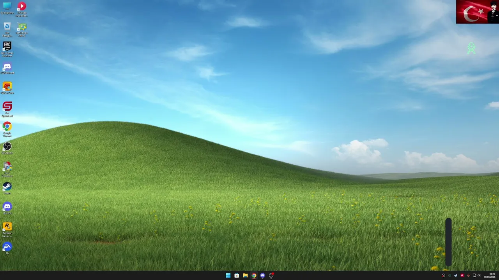Select the Google Chrome desktop shortcut
The image size is (499, 280).
click(x=7, y=129)
